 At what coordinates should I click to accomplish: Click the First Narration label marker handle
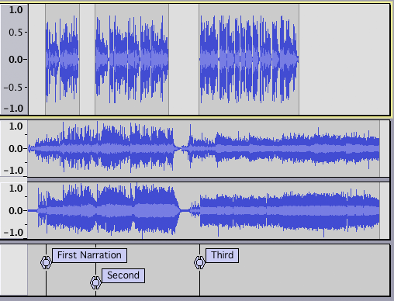[x=46, y=262]
